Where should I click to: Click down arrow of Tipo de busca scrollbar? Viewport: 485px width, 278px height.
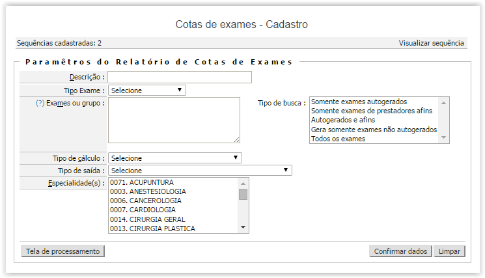click(443, 137)
